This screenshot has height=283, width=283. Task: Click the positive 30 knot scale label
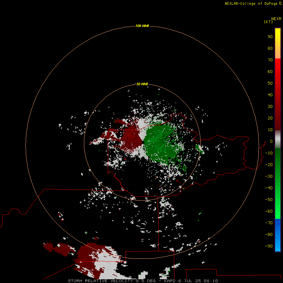point(270,107)
